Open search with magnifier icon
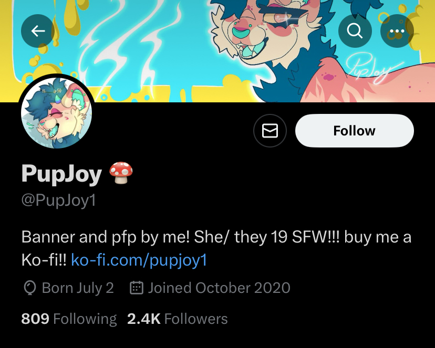This screenshot has height=348, width=435. click(x=355, y=31)
